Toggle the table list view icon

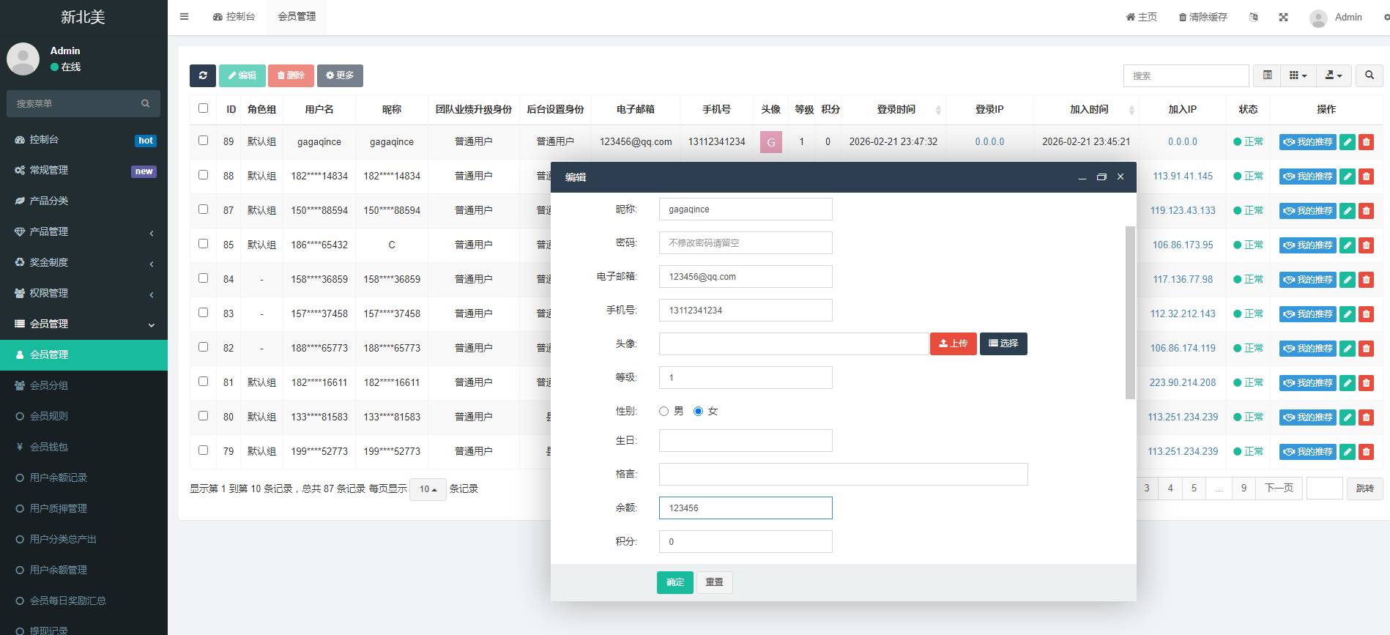[x=1267, y=75]
